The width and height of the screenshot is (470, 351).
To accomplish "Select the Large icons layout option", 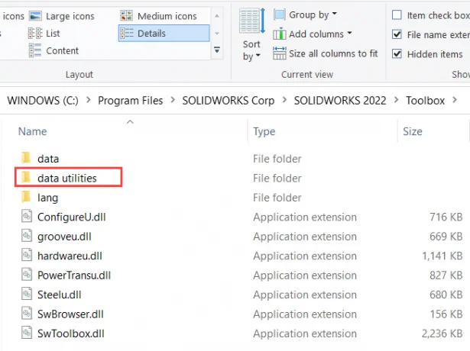I will (x=62, y=16).
